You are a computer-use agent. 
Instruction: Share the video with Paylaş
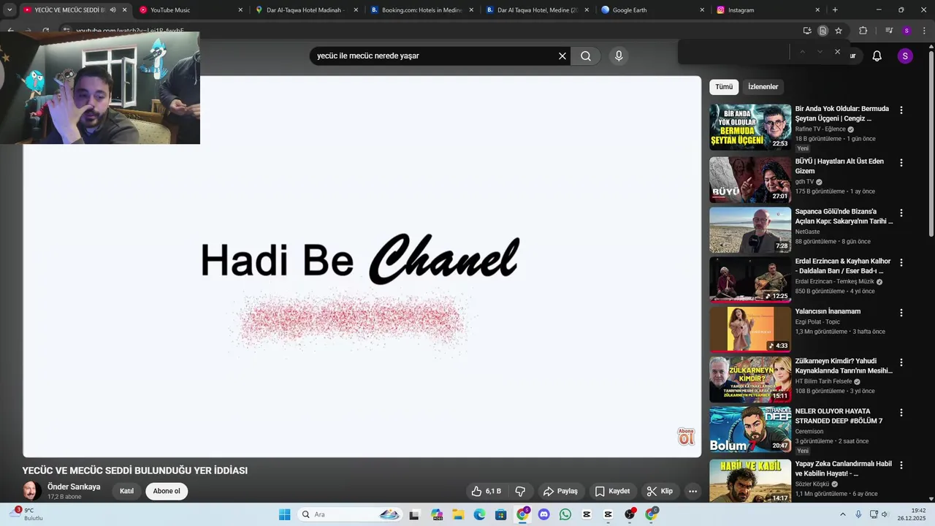tap(560, 491)
